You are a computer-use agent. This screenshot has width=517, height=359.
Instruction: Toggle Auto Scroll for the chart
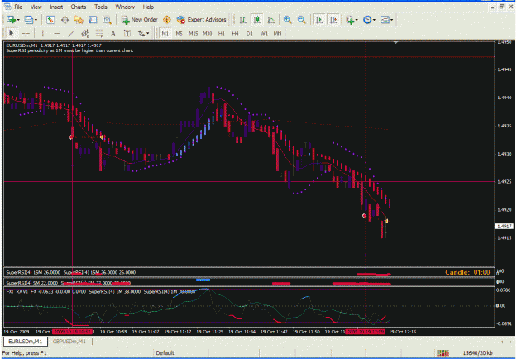tap(318, 20)
